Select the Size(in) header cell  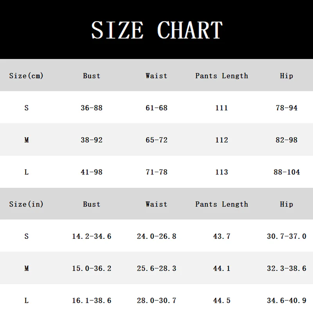[x=26, y=204]
